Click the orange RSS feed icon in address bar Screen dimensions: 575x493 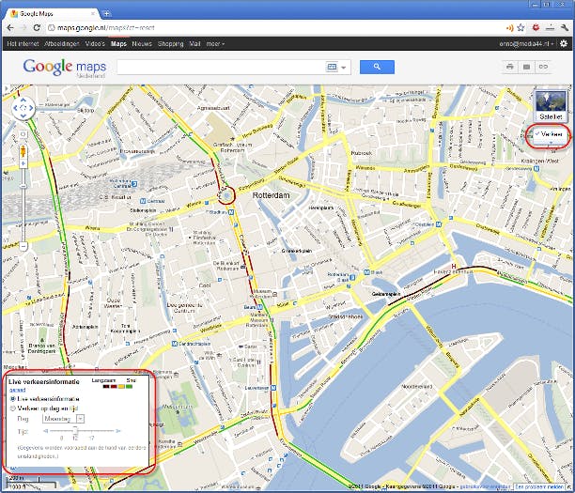[510, 28]
